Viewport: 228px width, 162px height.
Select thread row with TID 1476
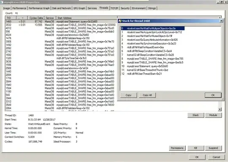coord(61,38)
